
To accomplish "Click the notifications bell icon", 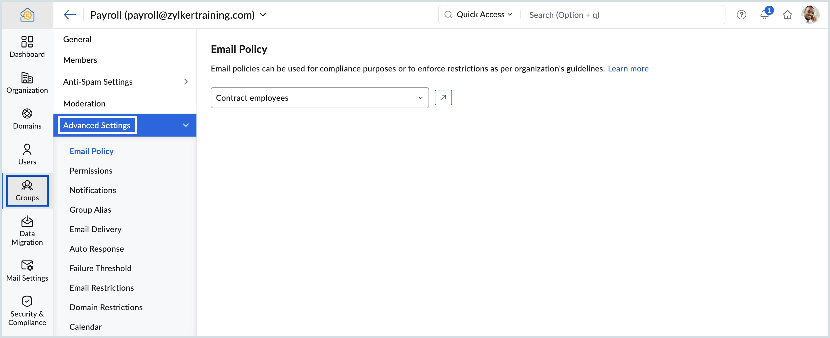I will [764, 15].
